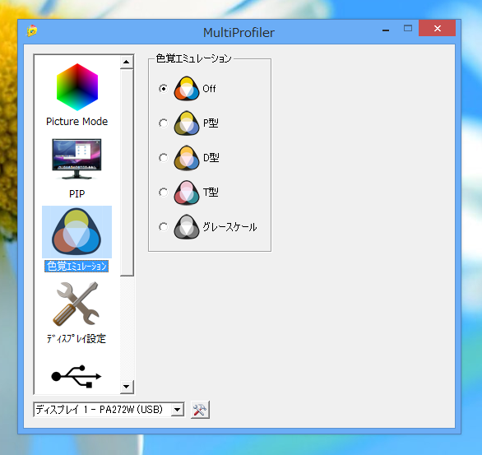This screenshot has width=482, height=455.
Task: Select the D型 radio button
Action: coord(163,158)
